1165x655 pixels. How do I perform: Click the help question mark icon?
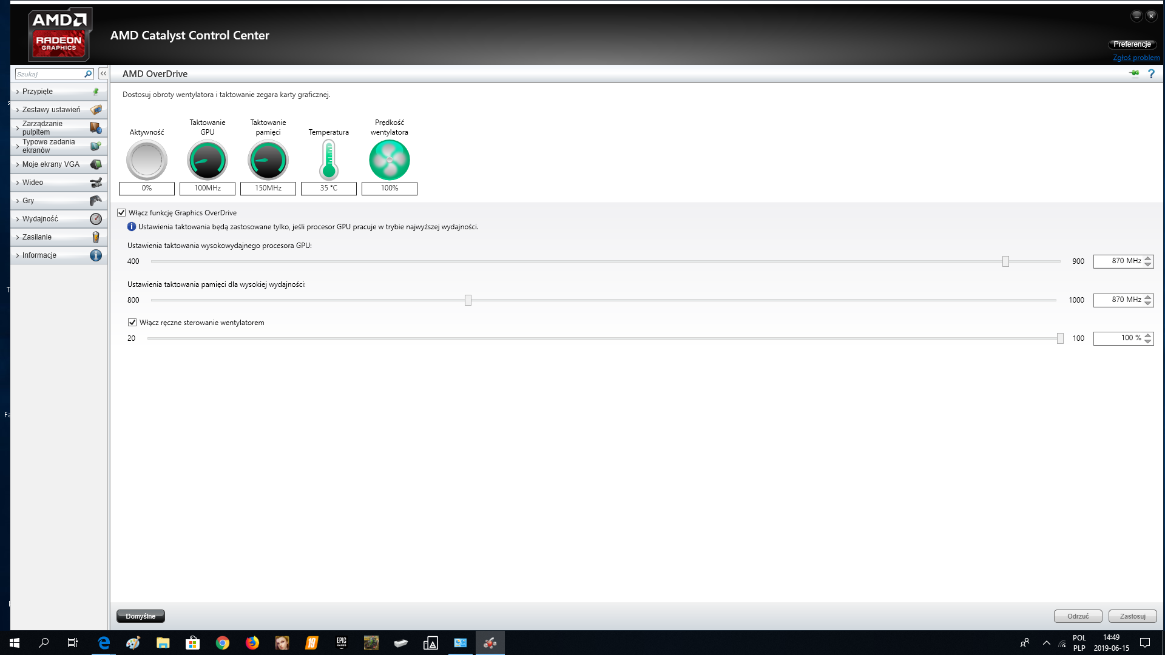pos(1151,74)
